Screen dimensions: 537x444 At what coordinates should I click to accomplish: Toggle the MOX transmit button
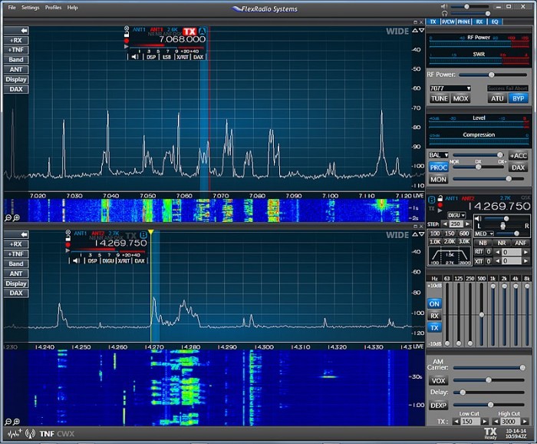(460, 99)
